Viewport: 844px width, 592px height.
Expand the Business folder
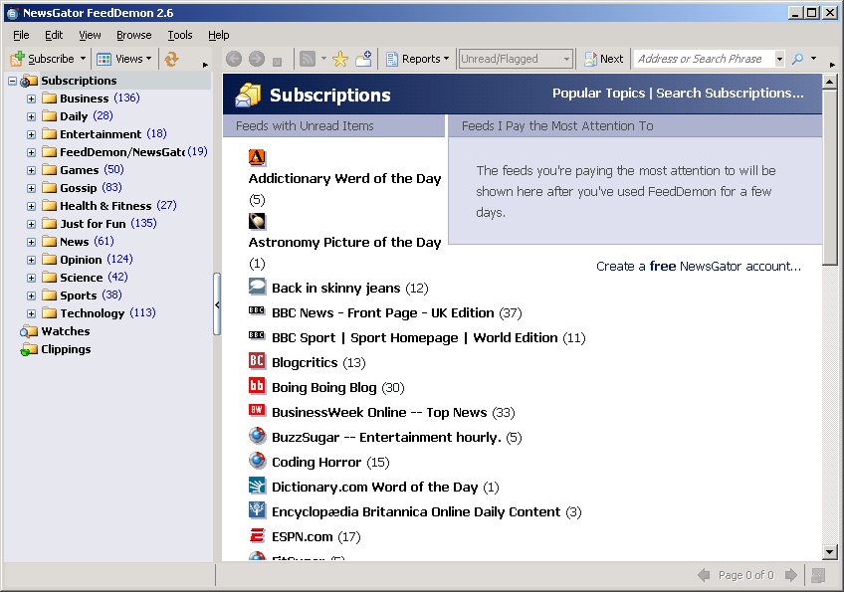click(x=31, y=99)
